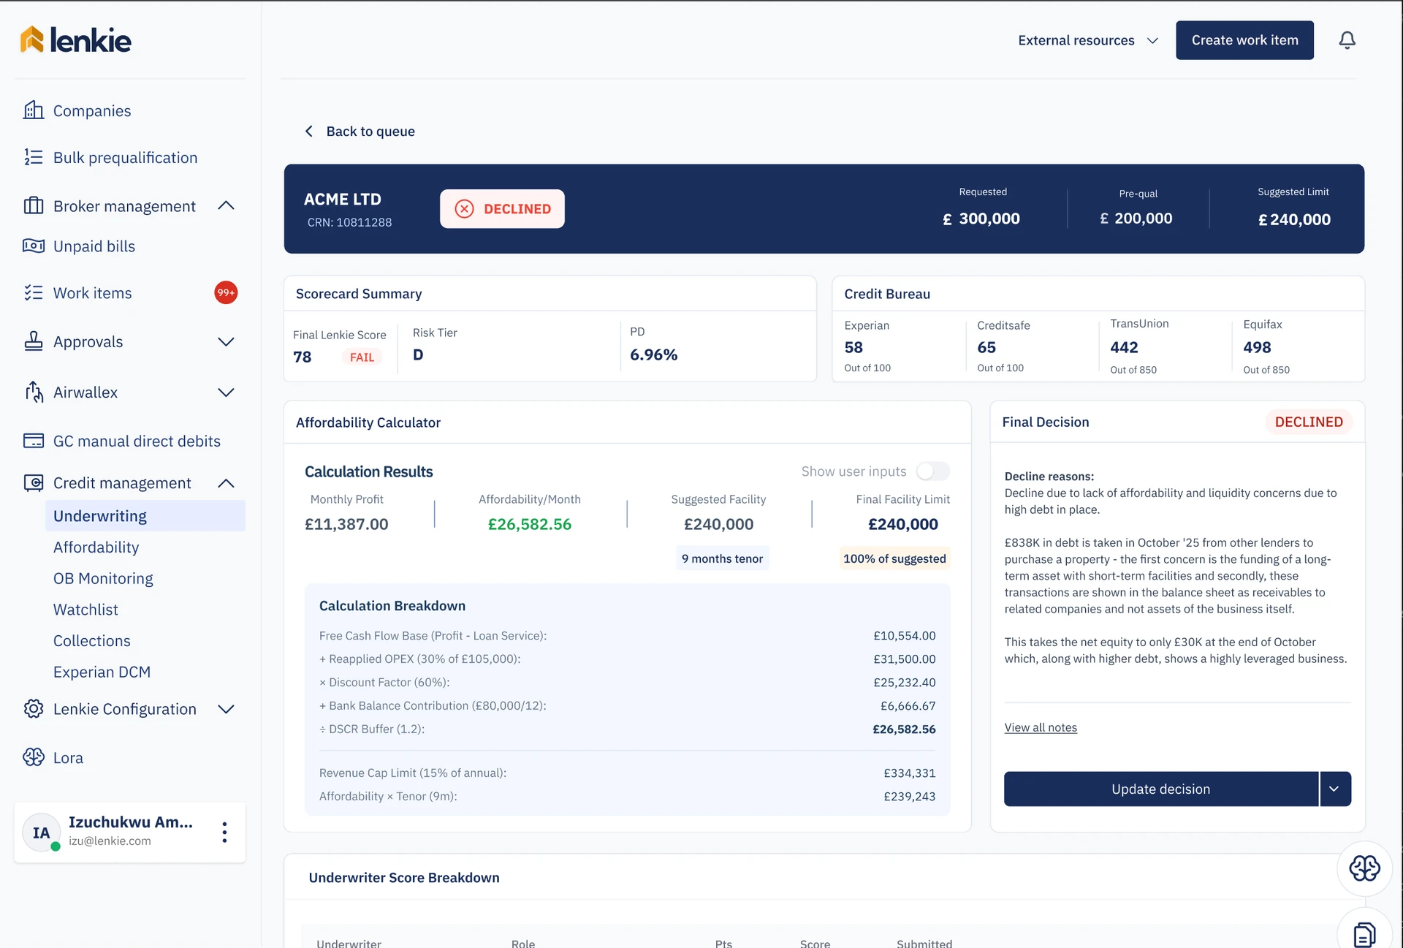Select Underwriting in the sidebar

pyautogui.click(x=145, y=515)
